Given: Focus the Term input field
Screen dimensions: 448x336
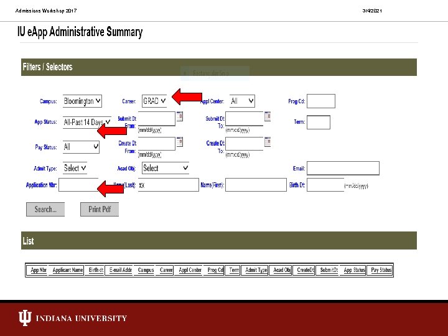Looking at the screenshot, I should [x=319, y=123].
